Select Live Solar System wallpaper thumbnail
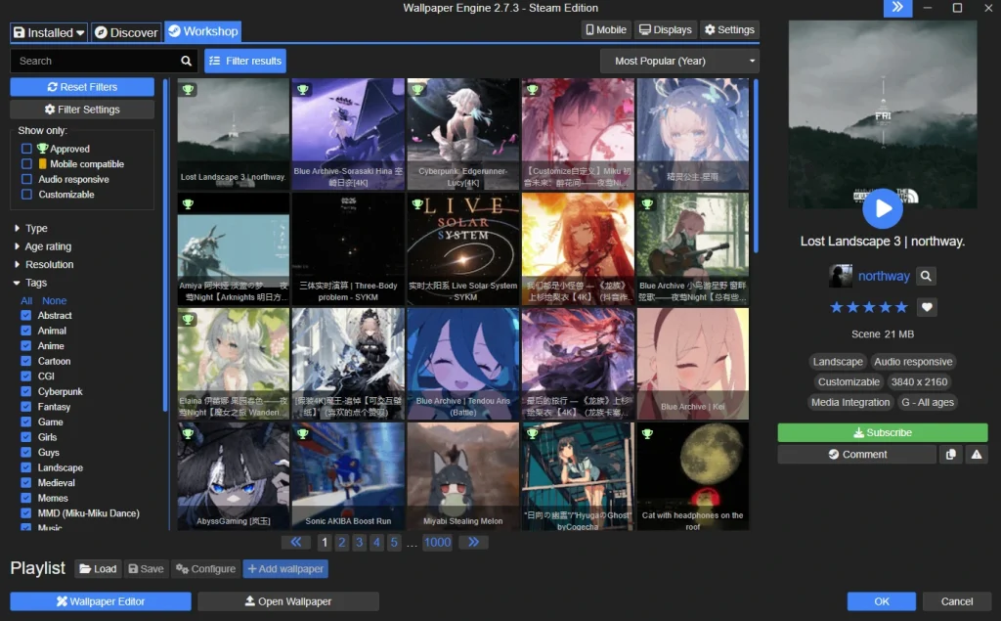This screenshot has height=621, width=1001. tap(462, 248)
